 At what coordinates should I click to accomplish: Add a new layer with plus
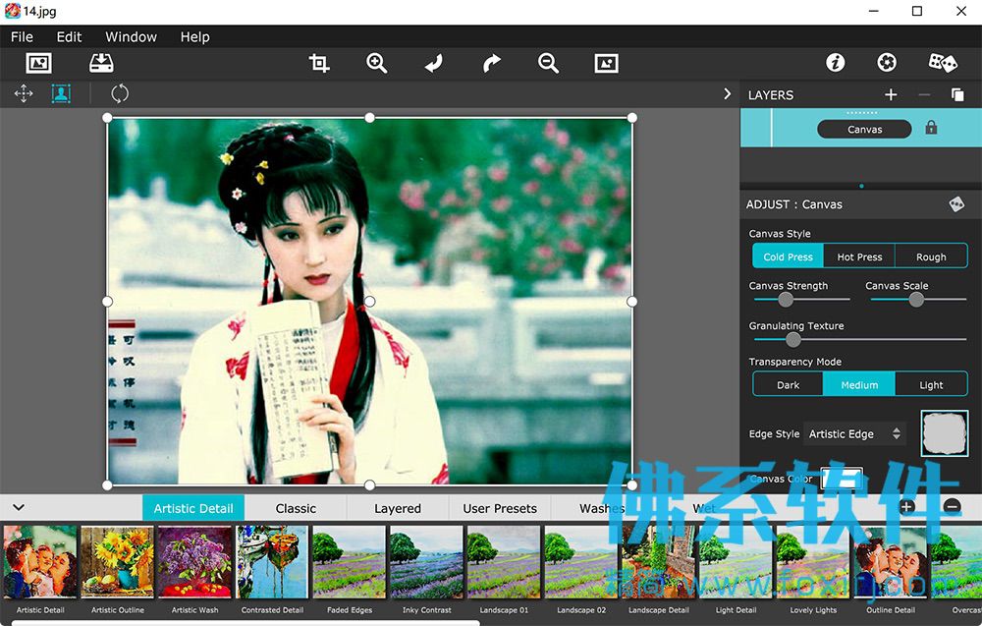pos(891,94)
